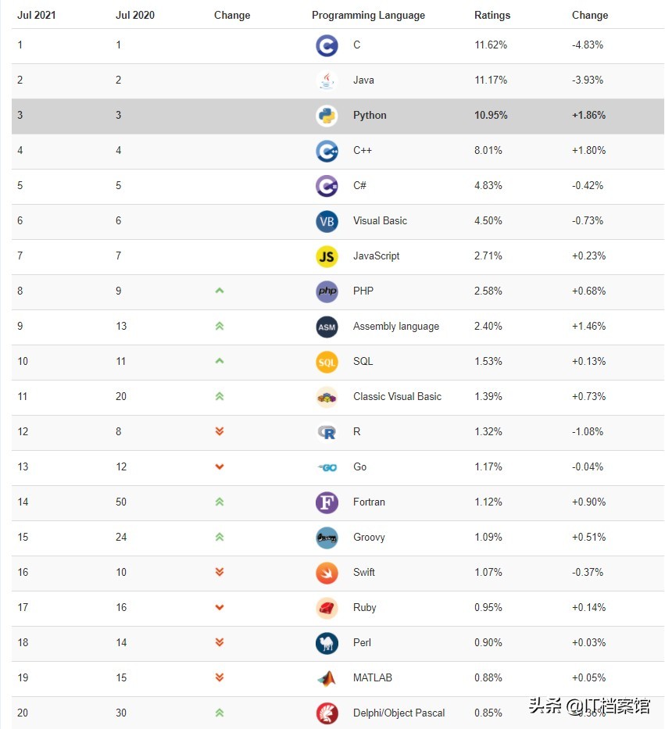665x729 pixels.
Task: Click the Go language row's 1.17% rating
Action: click(x=488, y=467)
